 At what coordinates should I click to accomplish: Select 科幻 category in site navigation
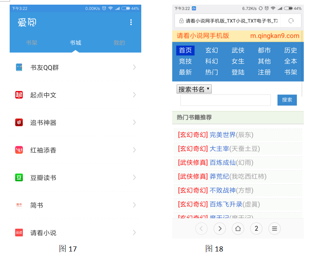pos(212,61)
